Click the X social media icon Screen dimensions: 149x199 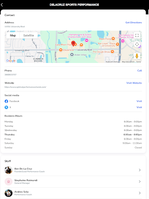(x=6, y=107)
